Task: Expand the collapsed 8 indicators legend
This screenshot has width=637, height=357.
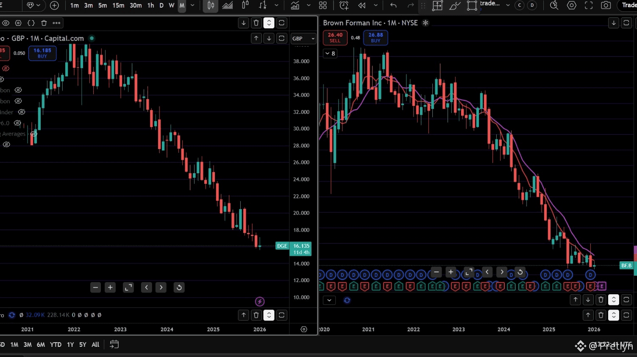Action: [x=330, y=53]
